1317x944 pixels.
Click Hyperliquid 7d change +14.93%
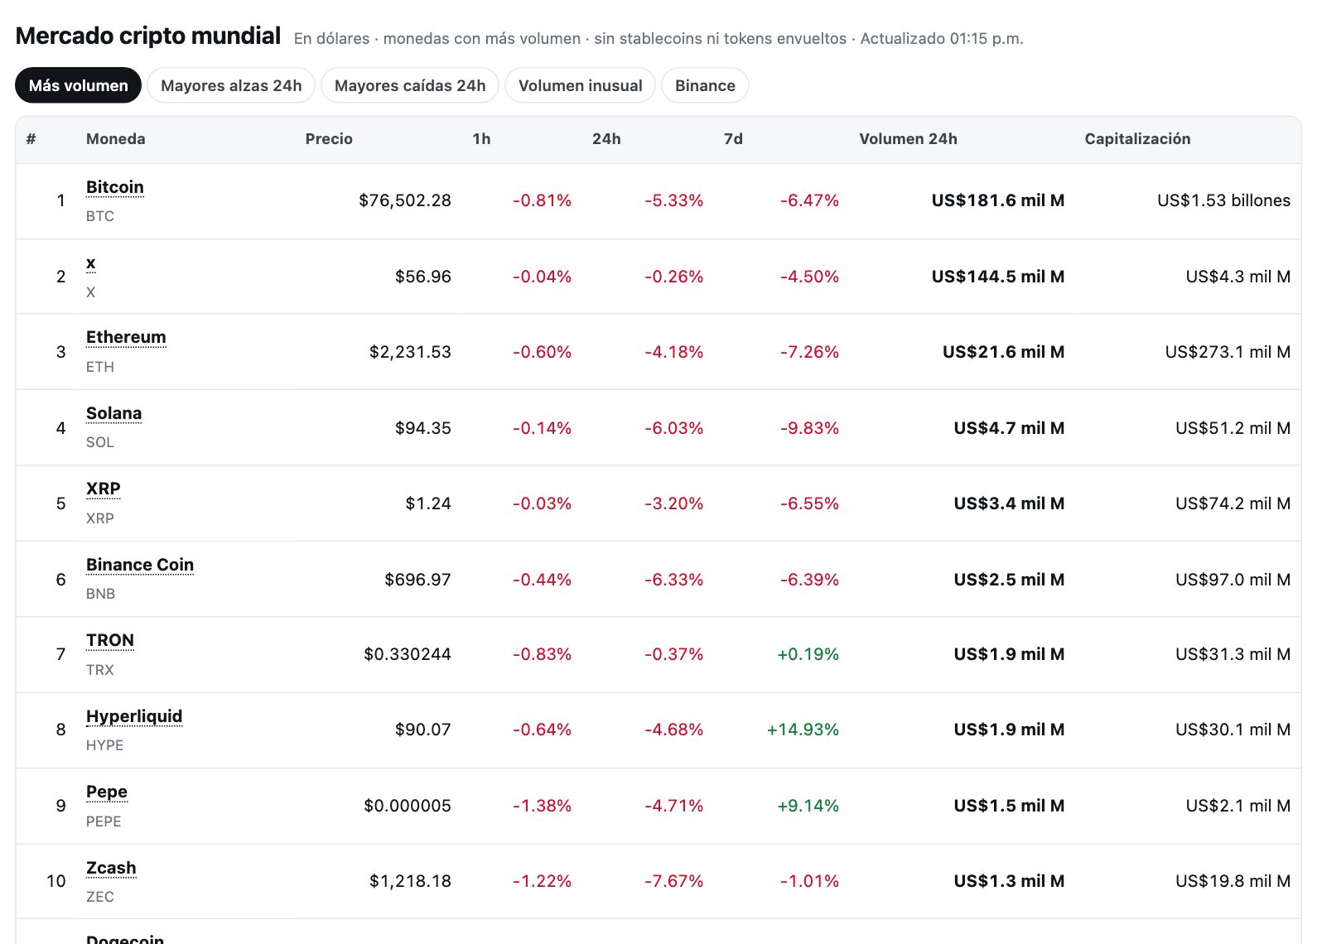point(803,730)
